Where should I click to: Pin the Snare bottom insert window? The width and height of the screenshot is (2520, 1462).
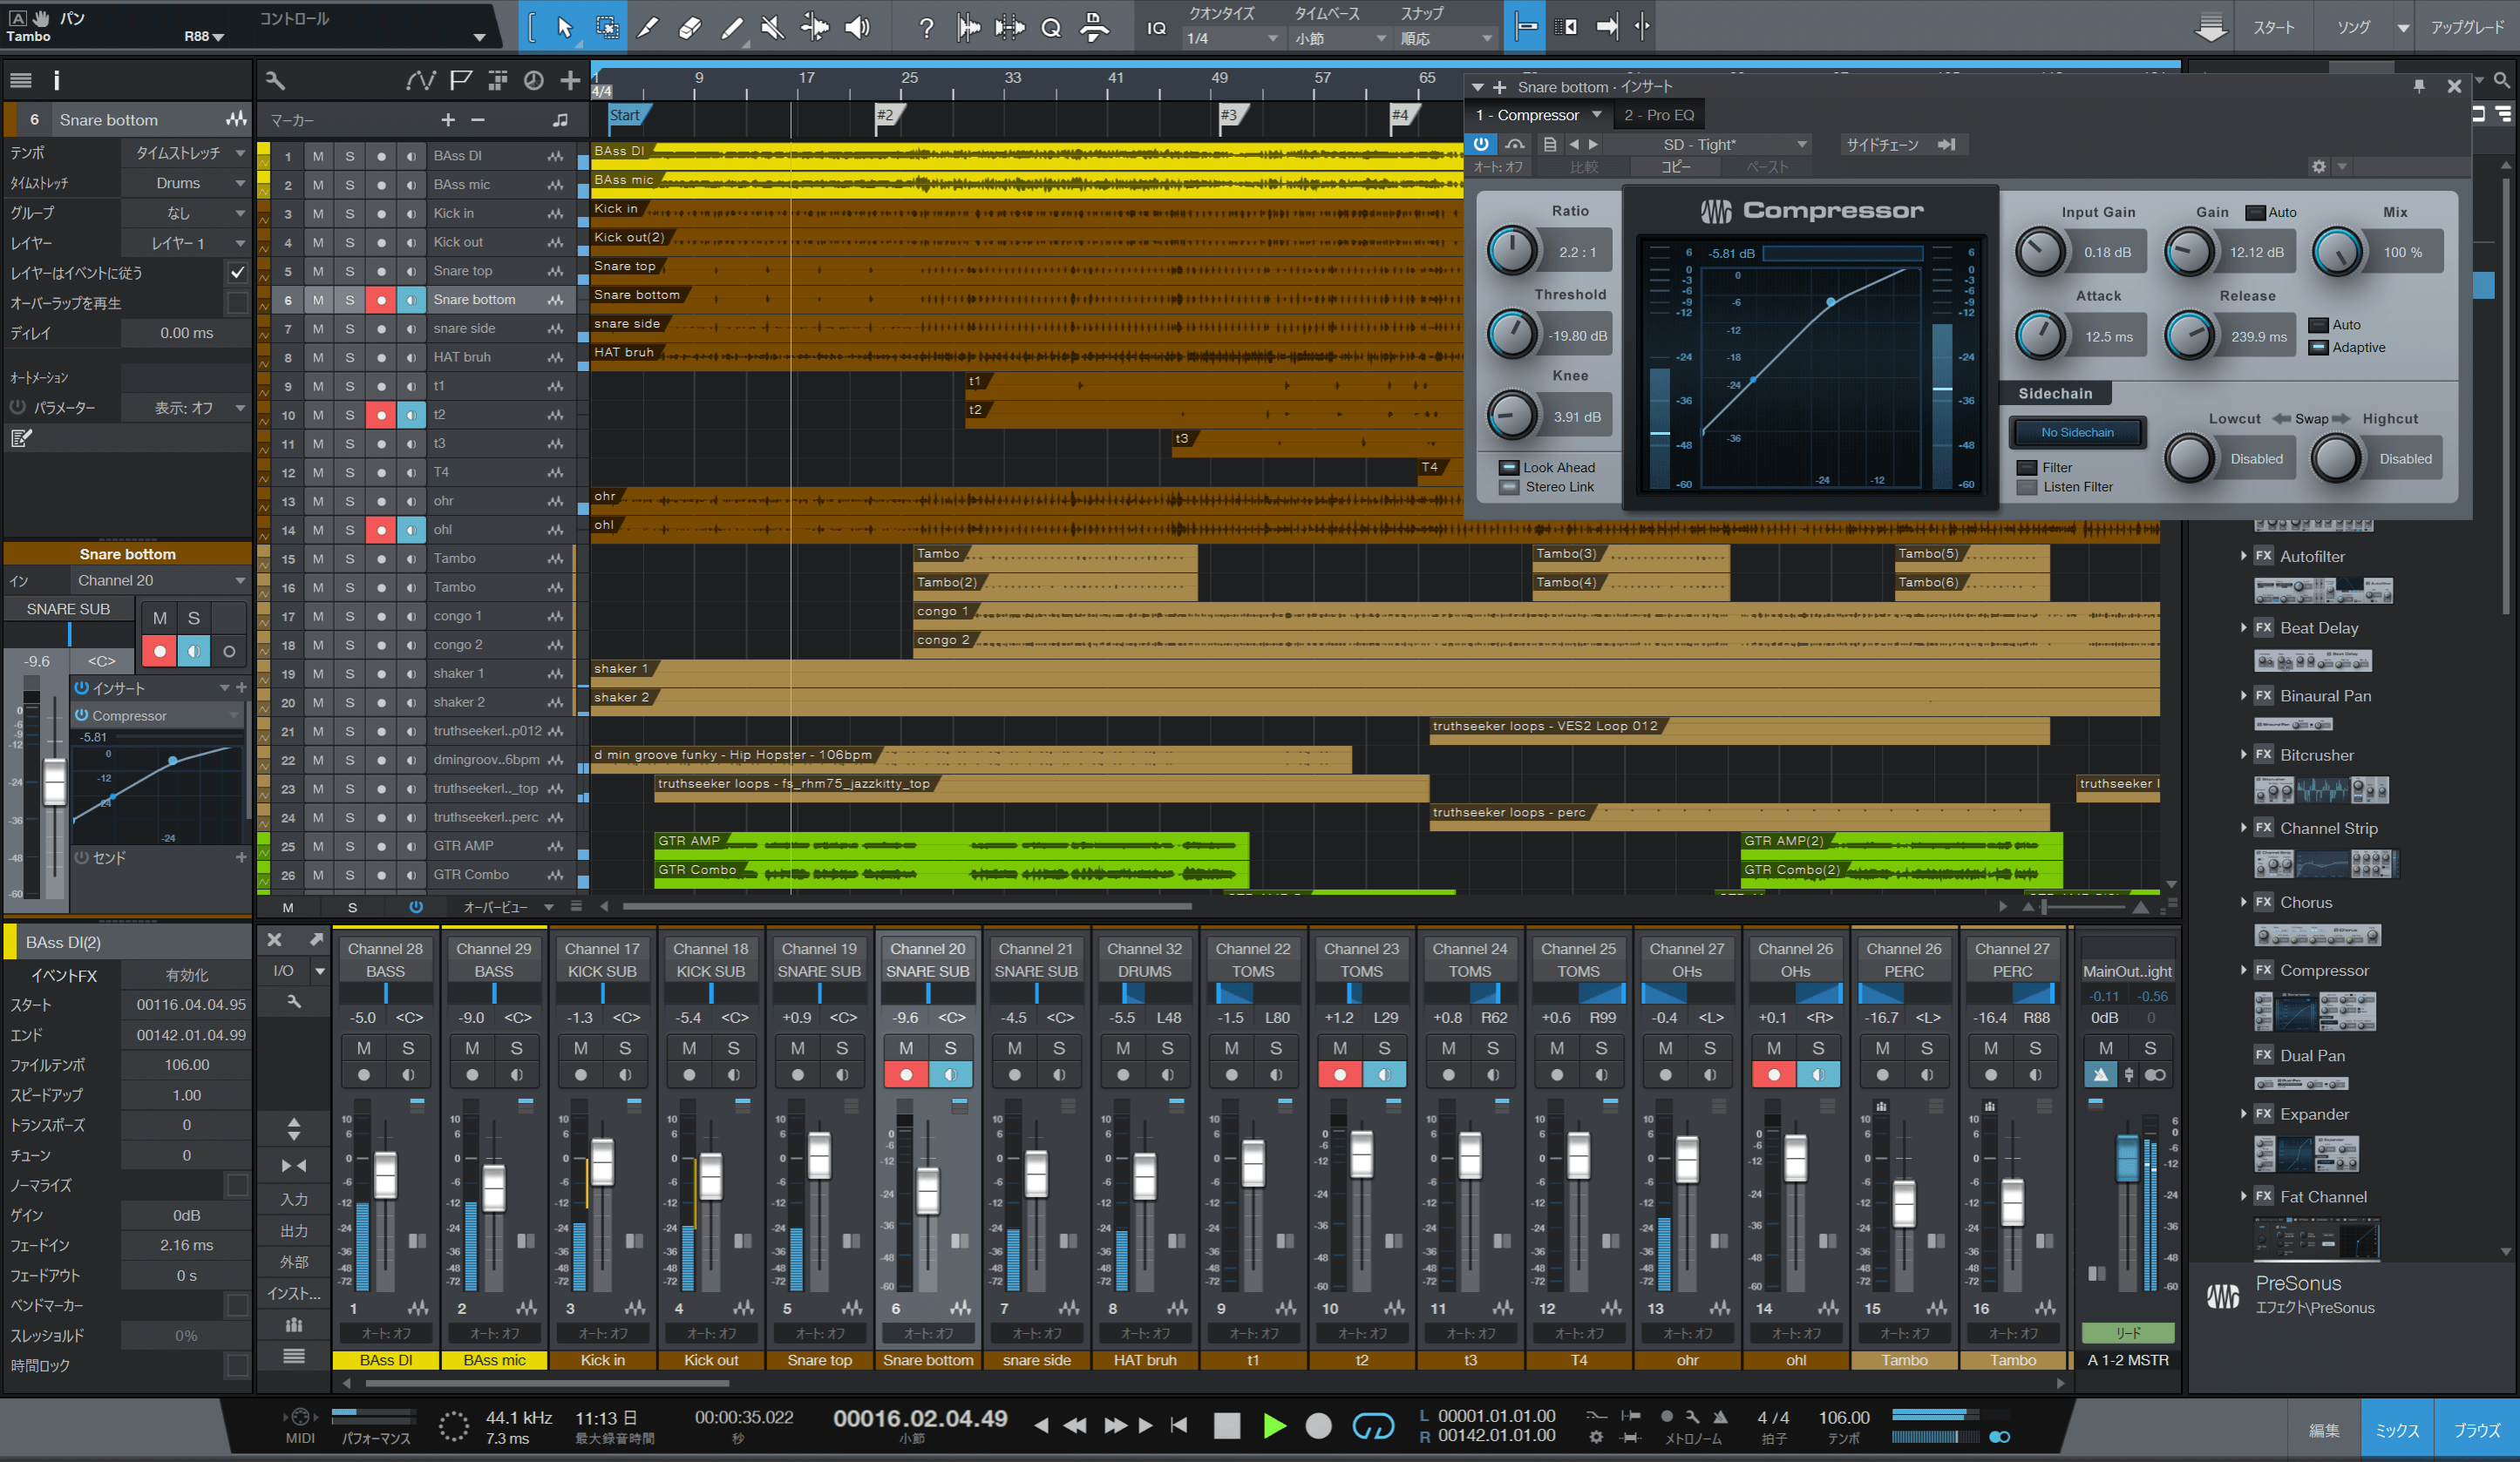[2418, 87]
